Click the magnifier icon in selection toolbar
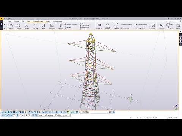 coord(80,112)
